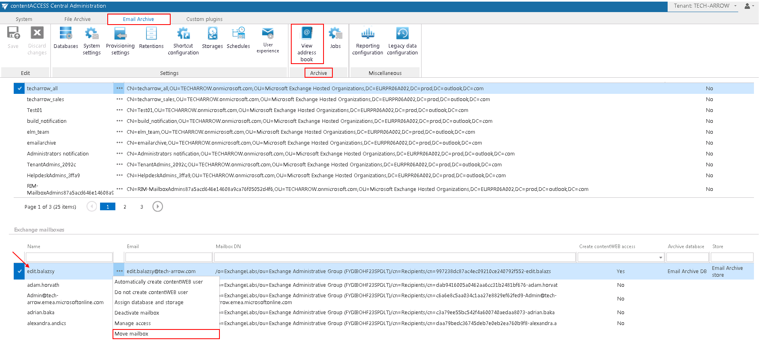Click the Name filter field

69,257
